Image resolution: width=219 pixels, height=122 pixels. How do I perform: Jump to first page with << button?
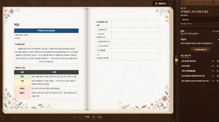tap(74, 117)
